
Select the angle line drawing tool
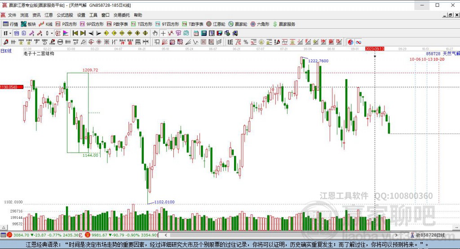[x=188, y=42]
